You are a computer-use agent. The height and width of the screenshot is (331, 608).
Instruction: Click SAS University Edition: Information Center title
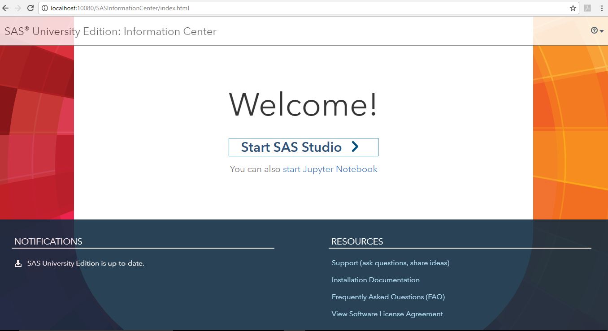tap(111, 31)
